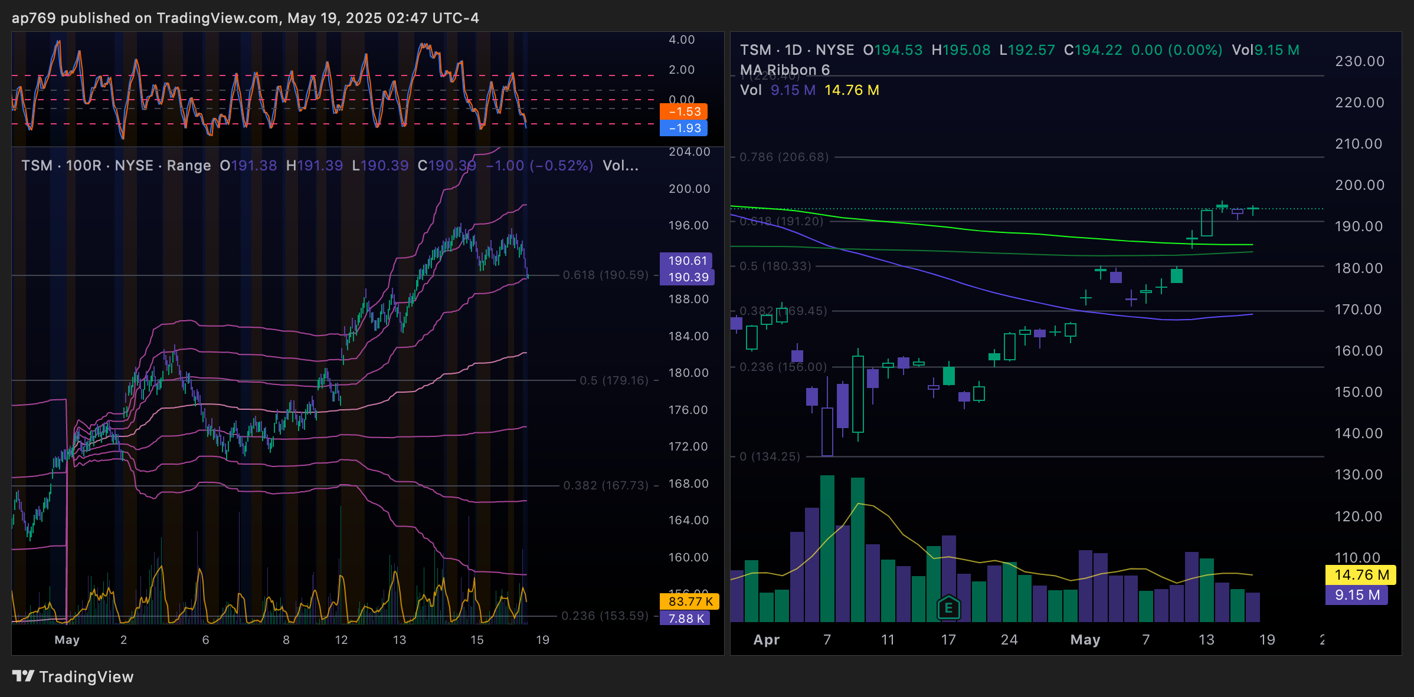The height and width of the screenshot is (697, 1414).
Task: Click the yellow 14.76 M axis label
Action: (1360, 575)
